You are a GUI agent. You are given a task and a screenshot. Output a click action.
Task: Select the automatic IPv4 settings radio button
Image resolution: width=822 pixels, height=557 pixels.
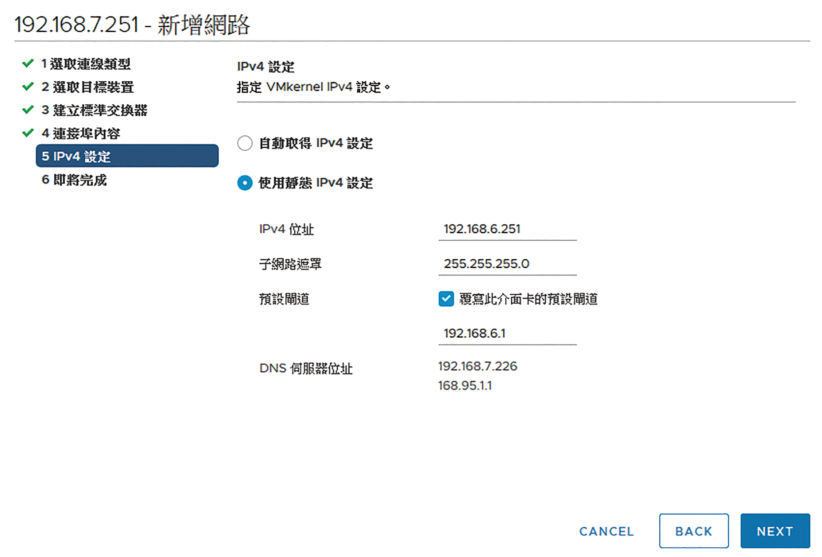[245, 143]
